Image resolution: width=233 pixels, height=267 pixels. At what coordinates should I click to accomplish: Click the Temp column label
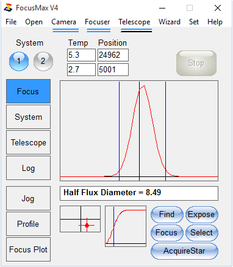pyautogui.click(x=78, y=43)
